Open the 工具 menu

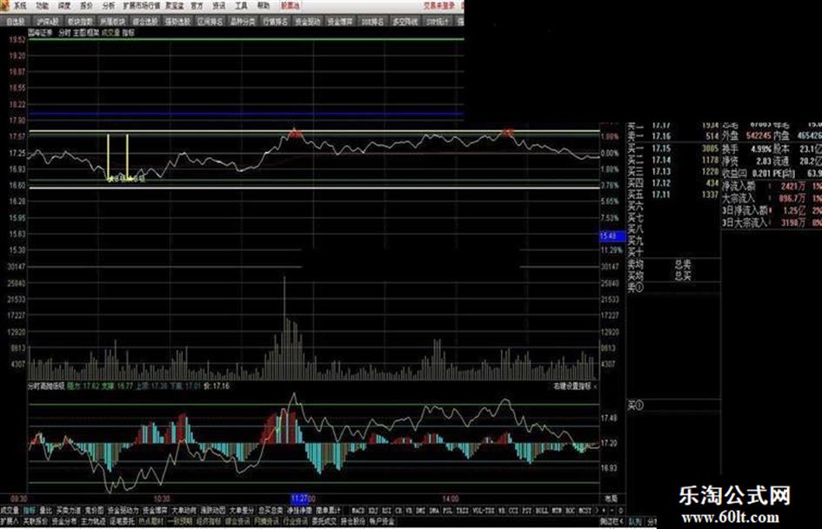(241, 6)
